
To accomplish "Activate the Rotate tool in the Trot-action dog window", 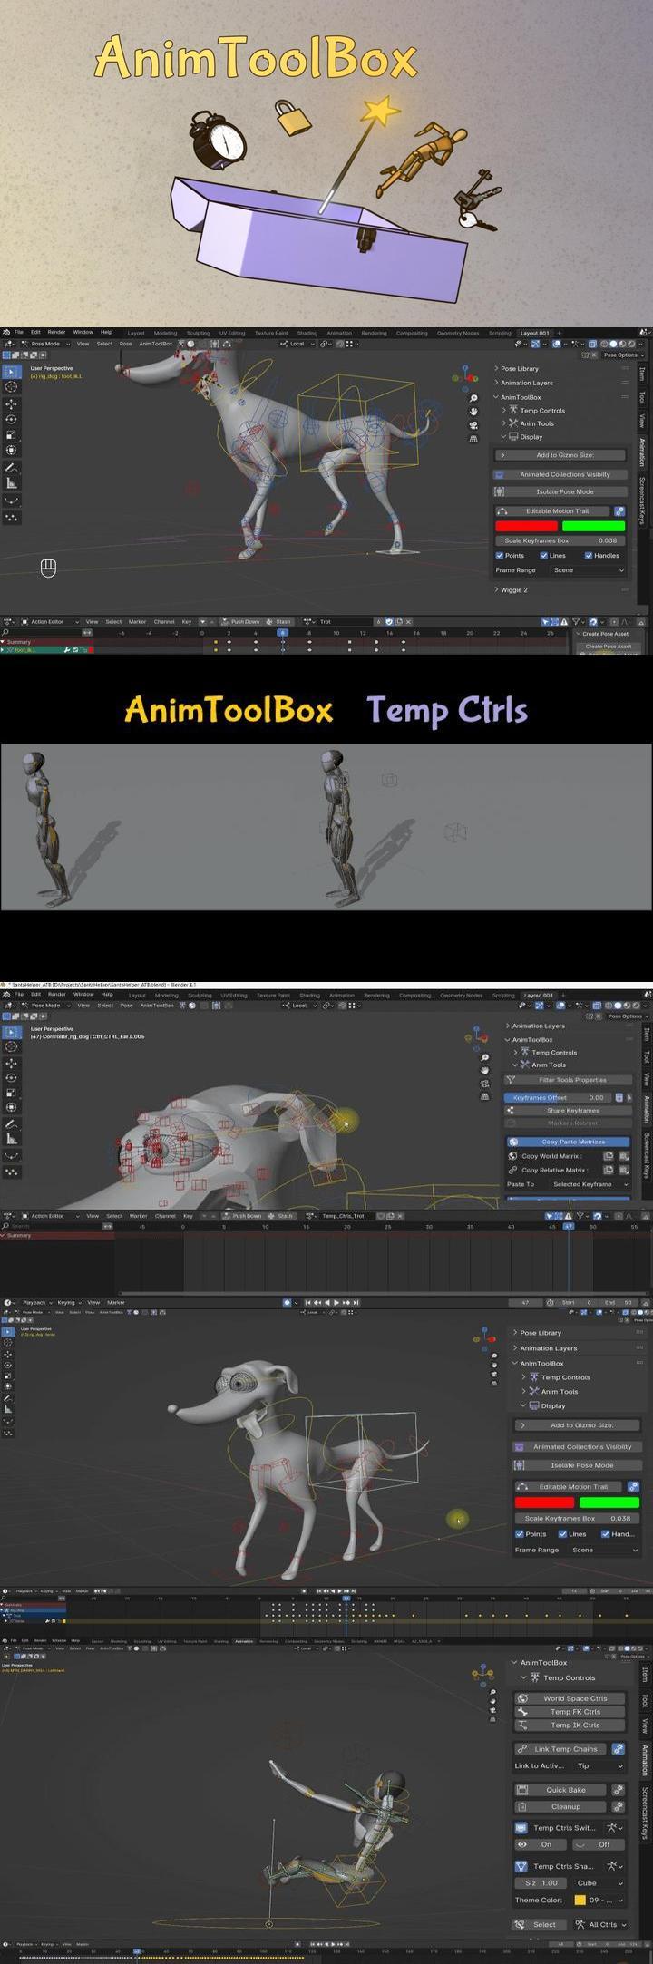I will tap(12, 420).
